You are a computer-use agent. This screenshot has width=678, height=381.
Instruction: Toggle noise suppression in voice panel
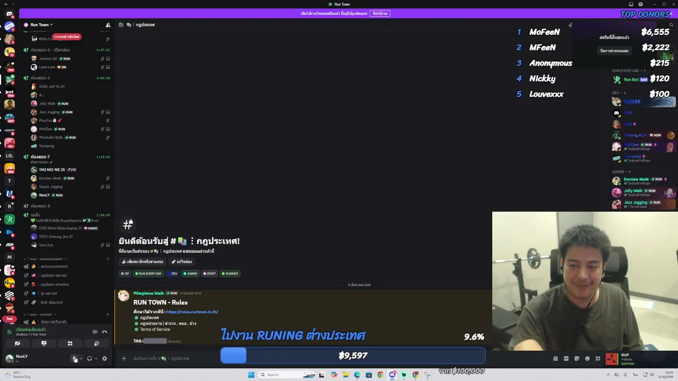click(x=95, y=332)
